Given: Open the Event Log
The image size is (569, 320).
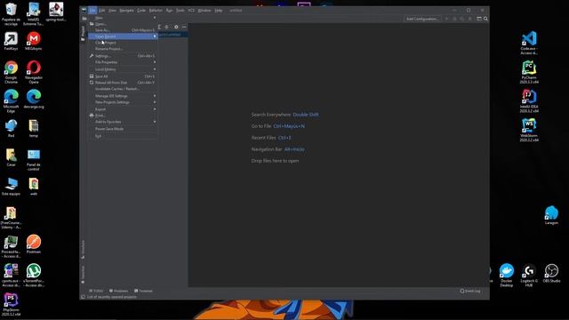Looking at the screenshot, I should [470, 291].
